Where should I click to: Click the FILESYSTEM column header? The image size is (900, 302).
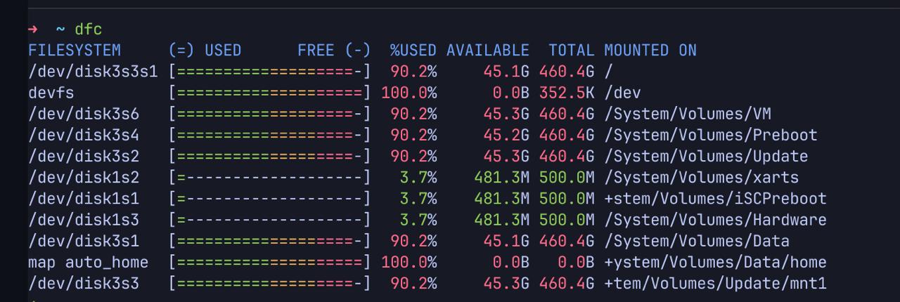point(75,51)
